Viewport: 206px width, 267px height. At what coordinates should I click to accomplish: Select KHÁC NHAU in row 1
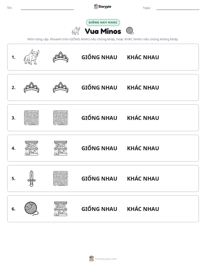143,58
